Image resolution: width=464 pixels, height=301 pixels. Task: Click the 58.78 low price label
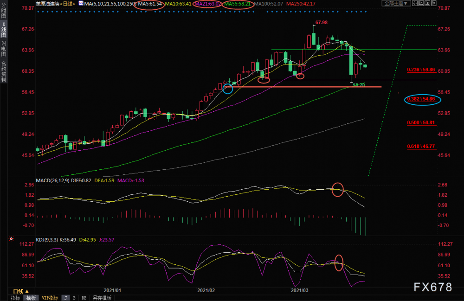(x=359, y=85)
